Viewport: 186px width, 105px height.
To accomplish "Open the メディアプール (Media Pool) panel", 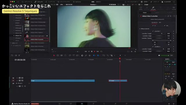I will coord(27,2).
